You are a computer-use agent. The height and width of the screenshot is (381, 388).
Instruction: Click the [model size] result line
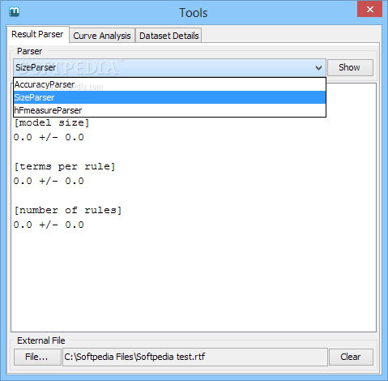(52, 122)
